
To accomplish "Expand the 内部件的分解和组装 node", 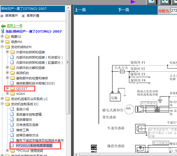I will pyautogui.click(x=7, y=67).
